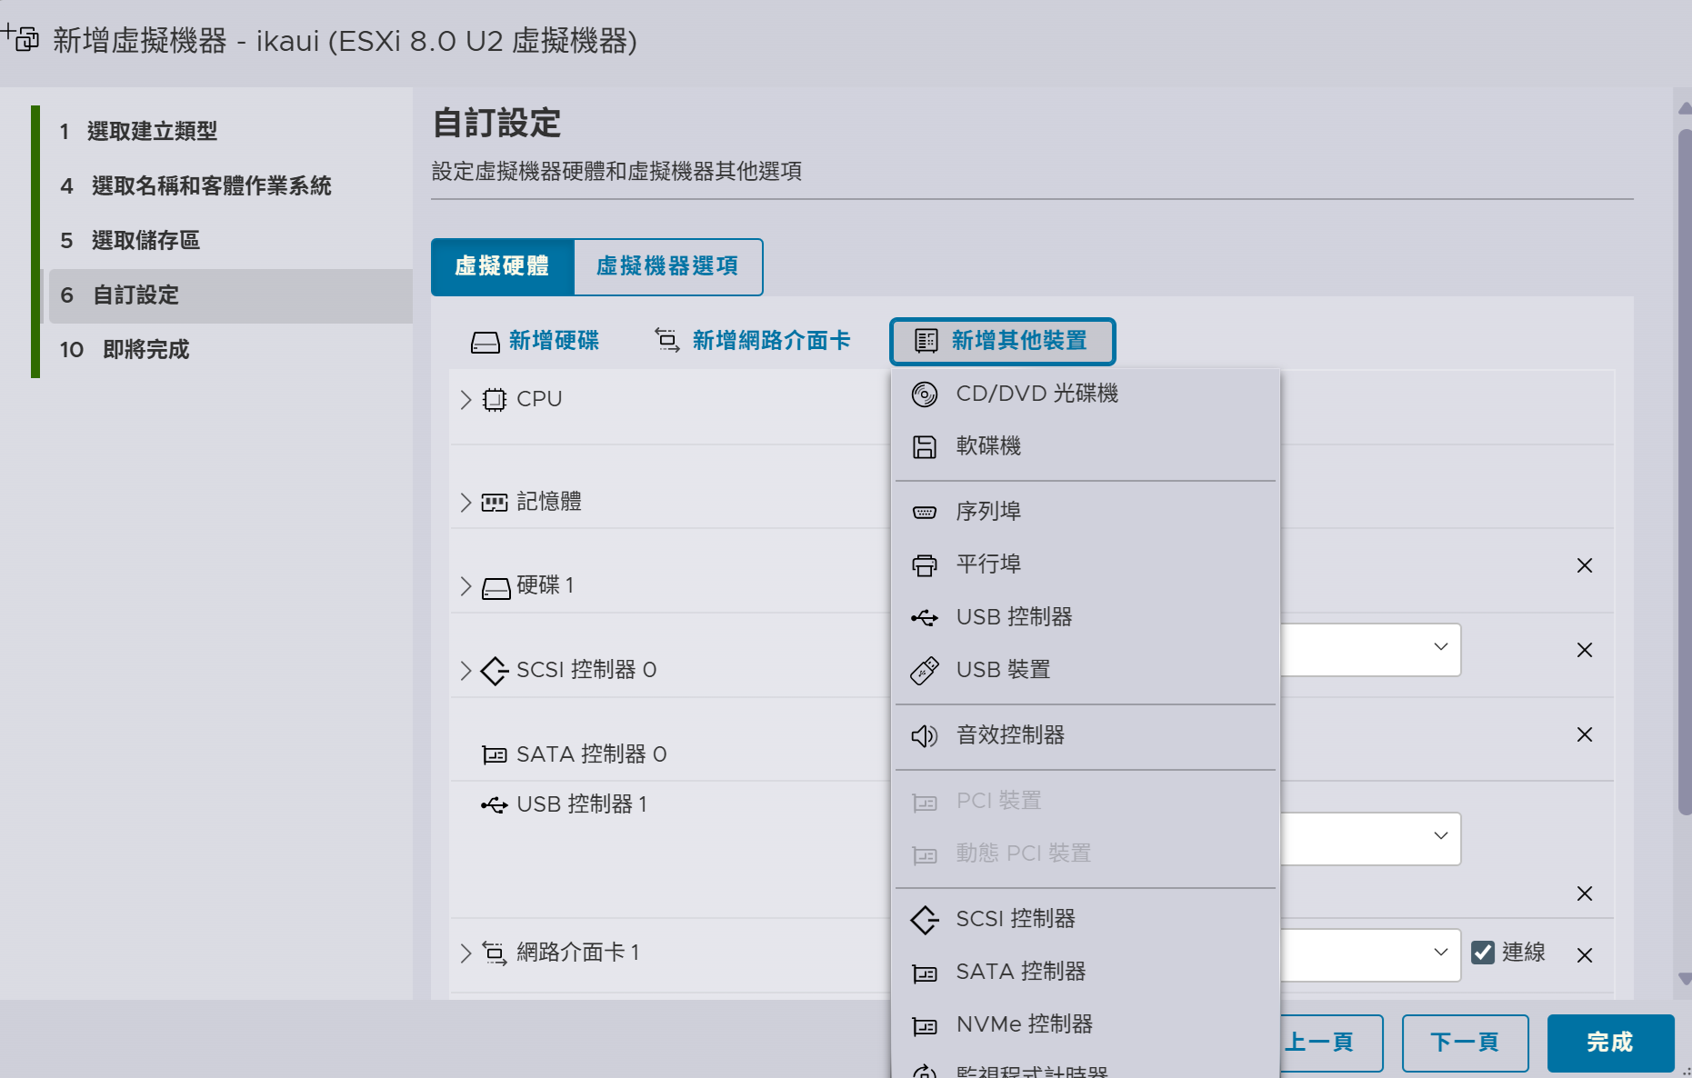
Task: Click the SATA controller icon in dropdown menu
Action: point(924,973)
